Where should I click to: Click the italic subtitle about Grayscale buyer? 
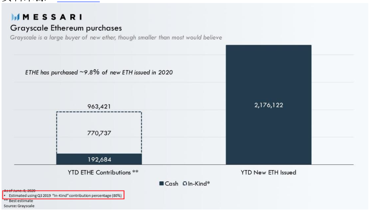coord(116,38)
